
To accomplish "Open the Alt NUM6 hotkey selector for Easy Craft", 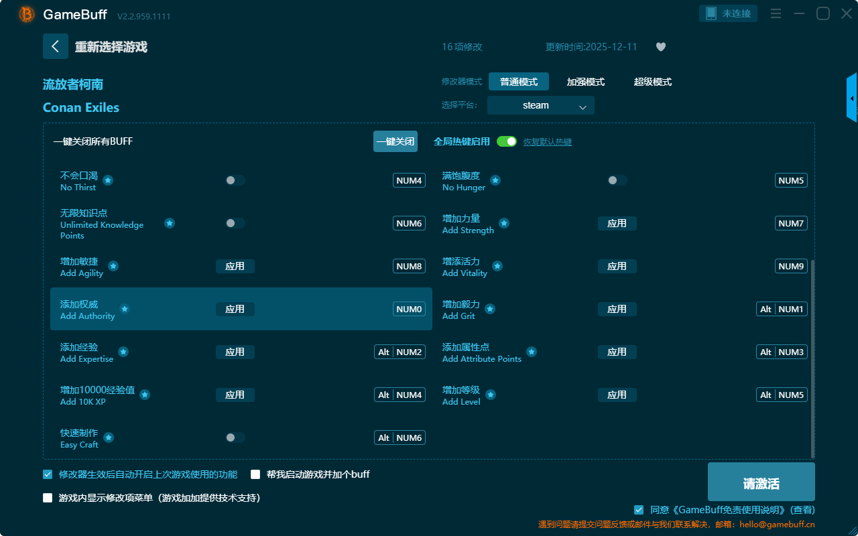I will pos(400,438).
